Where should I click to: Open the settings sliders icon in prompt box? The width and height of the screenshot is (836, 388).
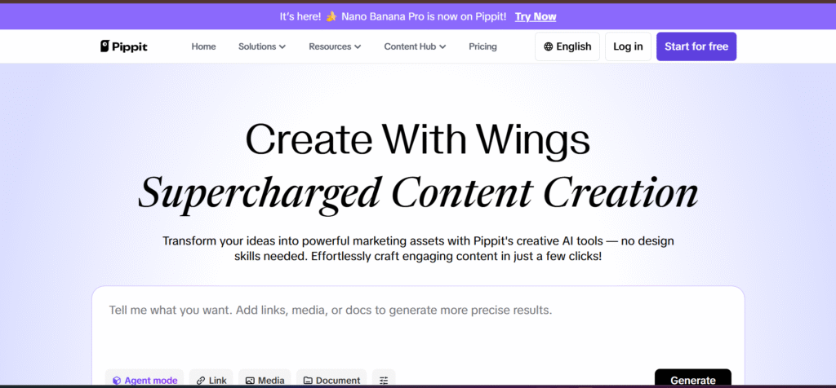coord(384,380)
